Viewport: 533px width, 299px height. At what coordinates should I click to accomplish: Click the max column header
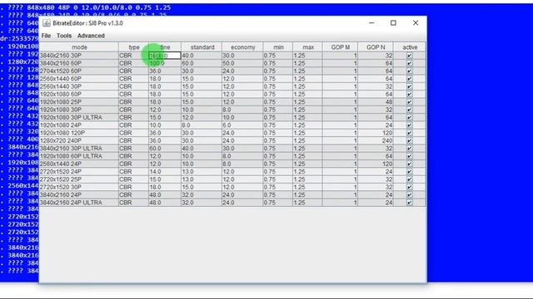pyautogui.click(x=308, y=47)
